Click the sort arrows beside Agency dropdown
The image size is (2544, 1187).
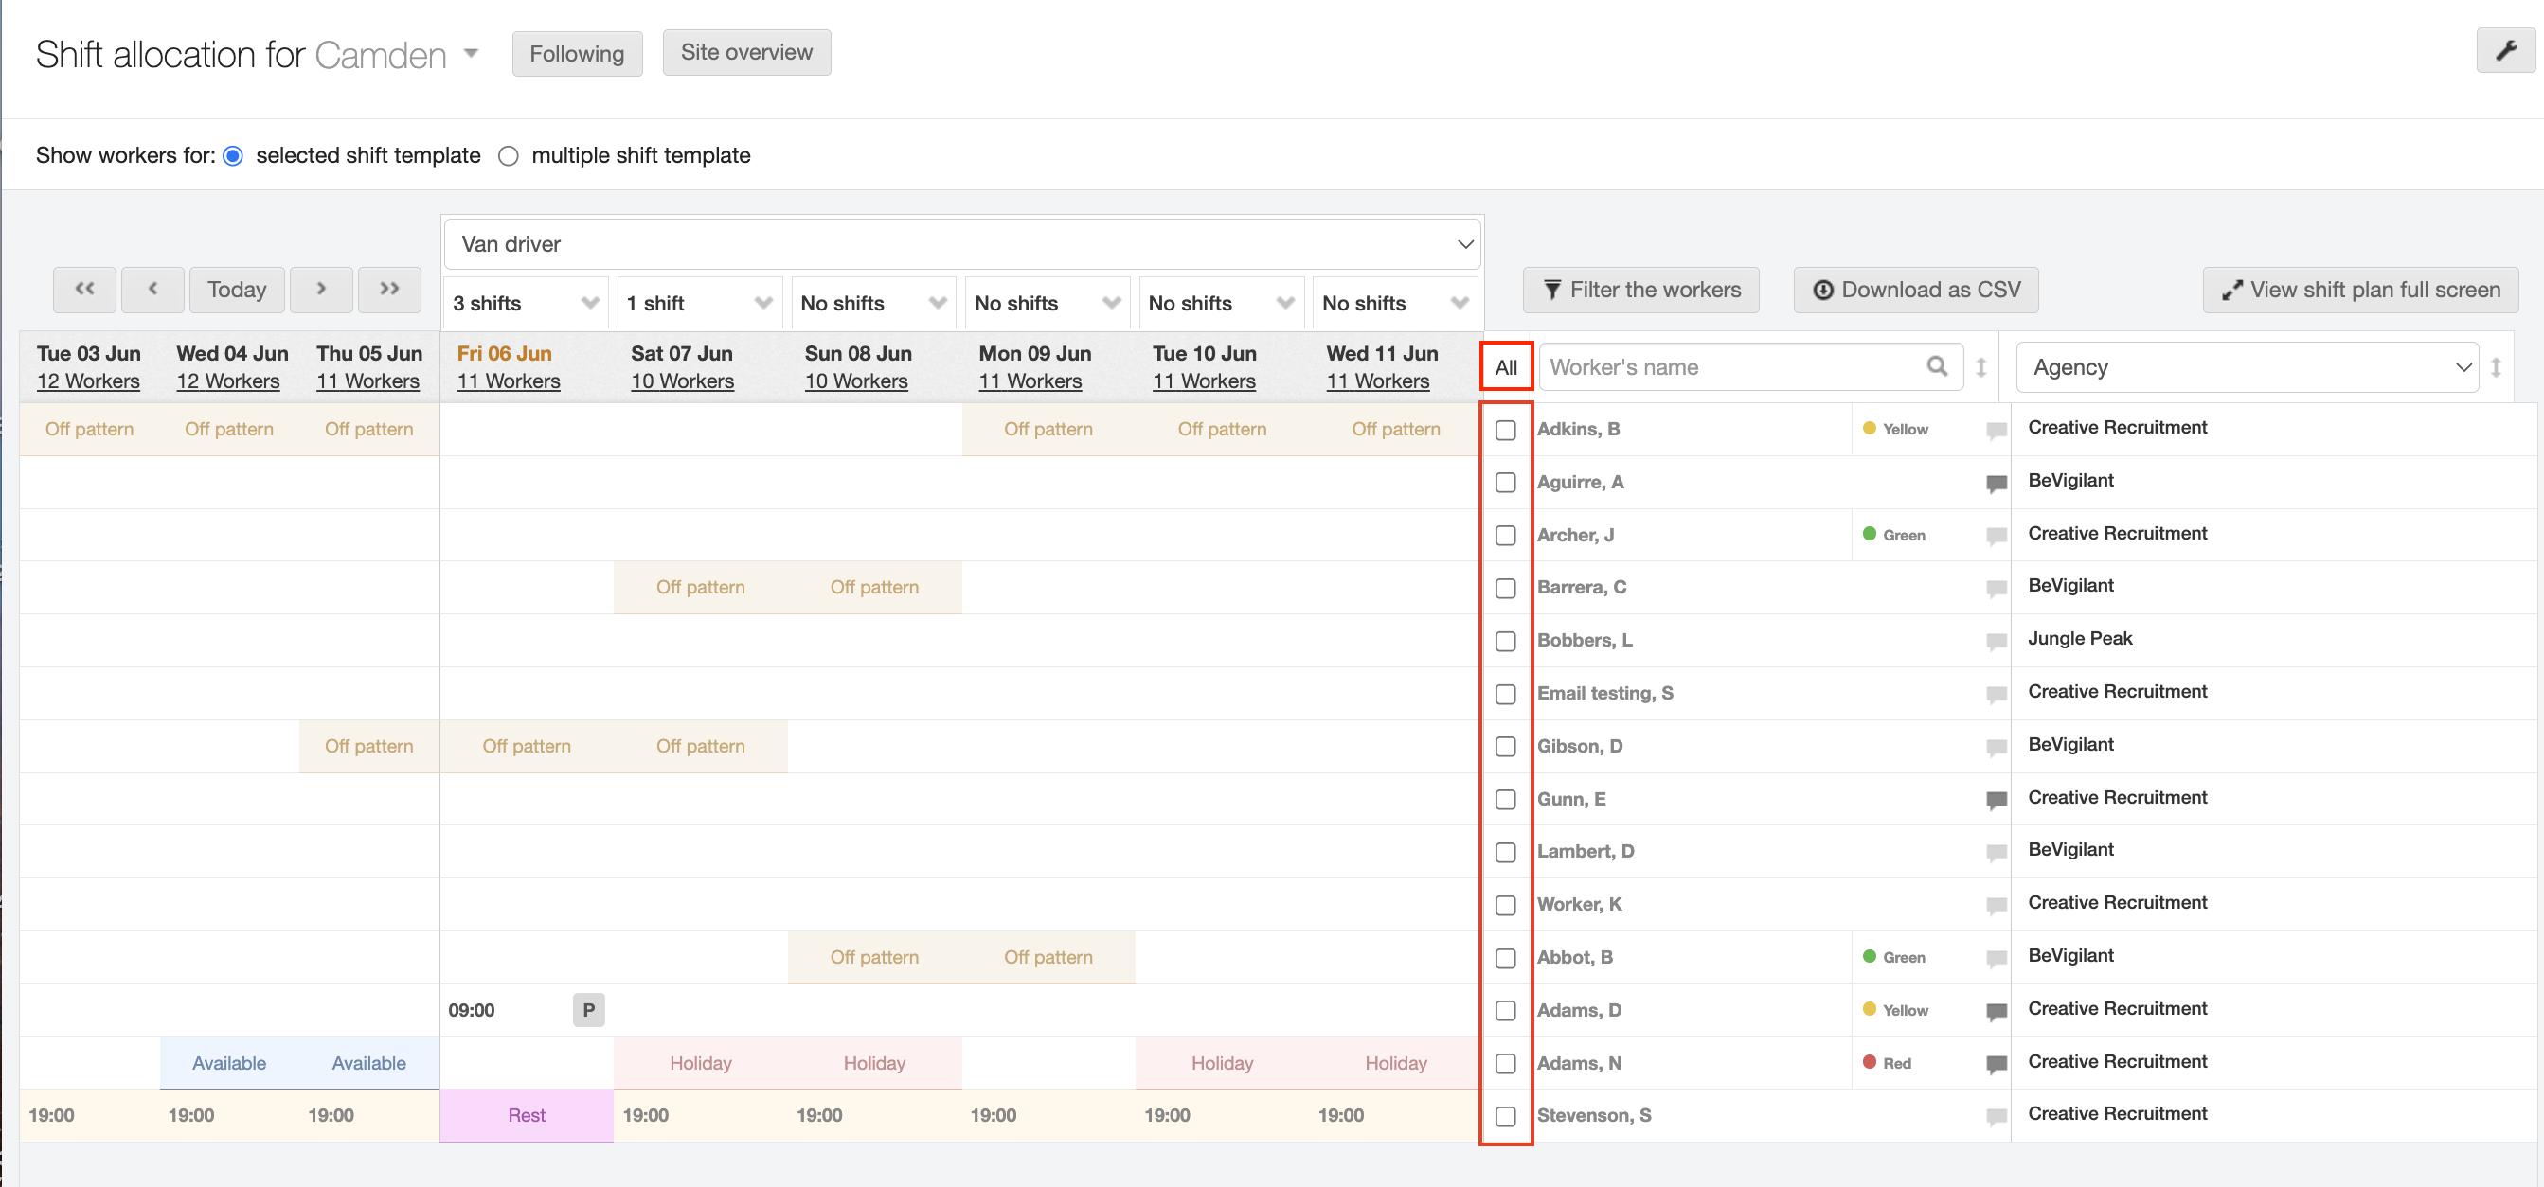[2495, 368]
